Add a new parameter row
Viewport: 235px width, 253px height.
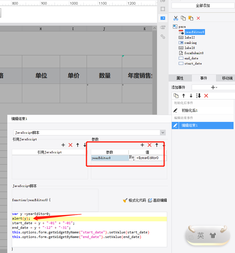(142, 145)
